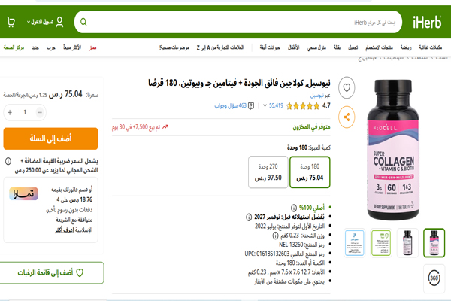
Task: Click the heart favorite icon beside title
Action: click(x=347, y=87)
